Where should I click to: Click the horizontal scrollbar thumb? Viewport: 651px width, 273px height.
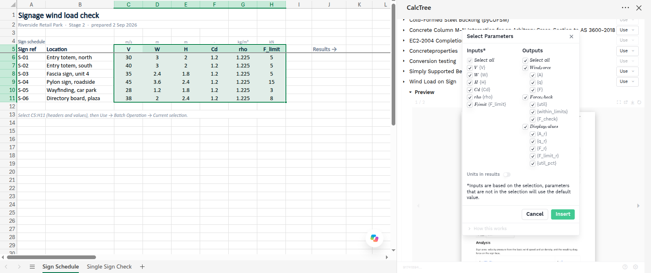[51, 257]
